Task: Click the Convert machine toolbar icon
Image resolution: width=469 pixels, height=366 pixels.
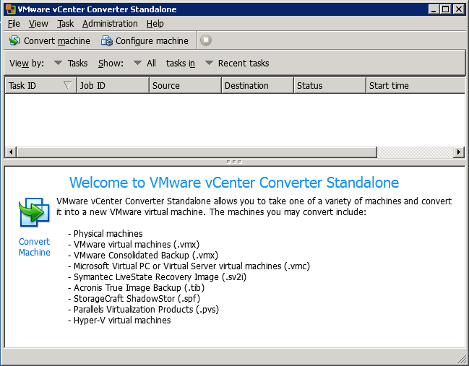Action: [14, 41]
